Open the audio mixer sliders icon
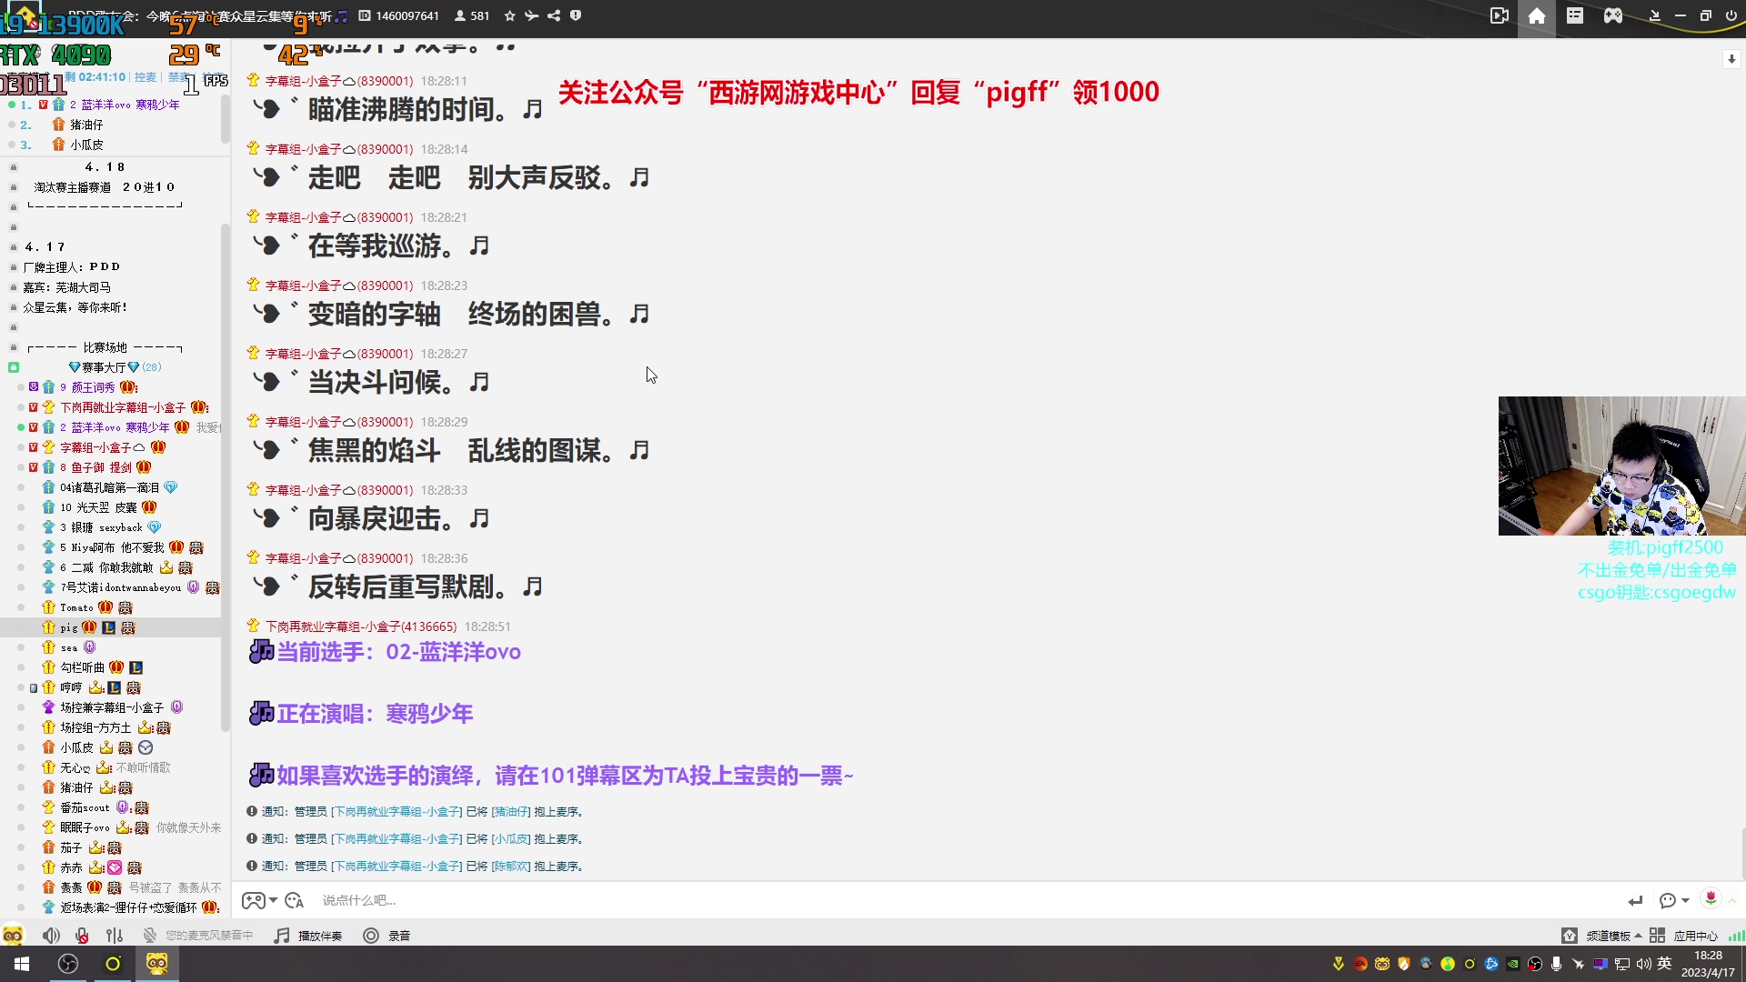1746x982 pixels. tap(114, 936)
